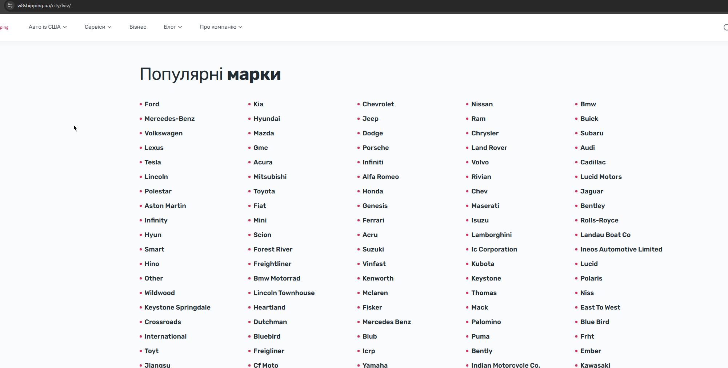Click the site info icon in address bar
This screenshot has width=728, height=368.
click(x=10, y=5)
